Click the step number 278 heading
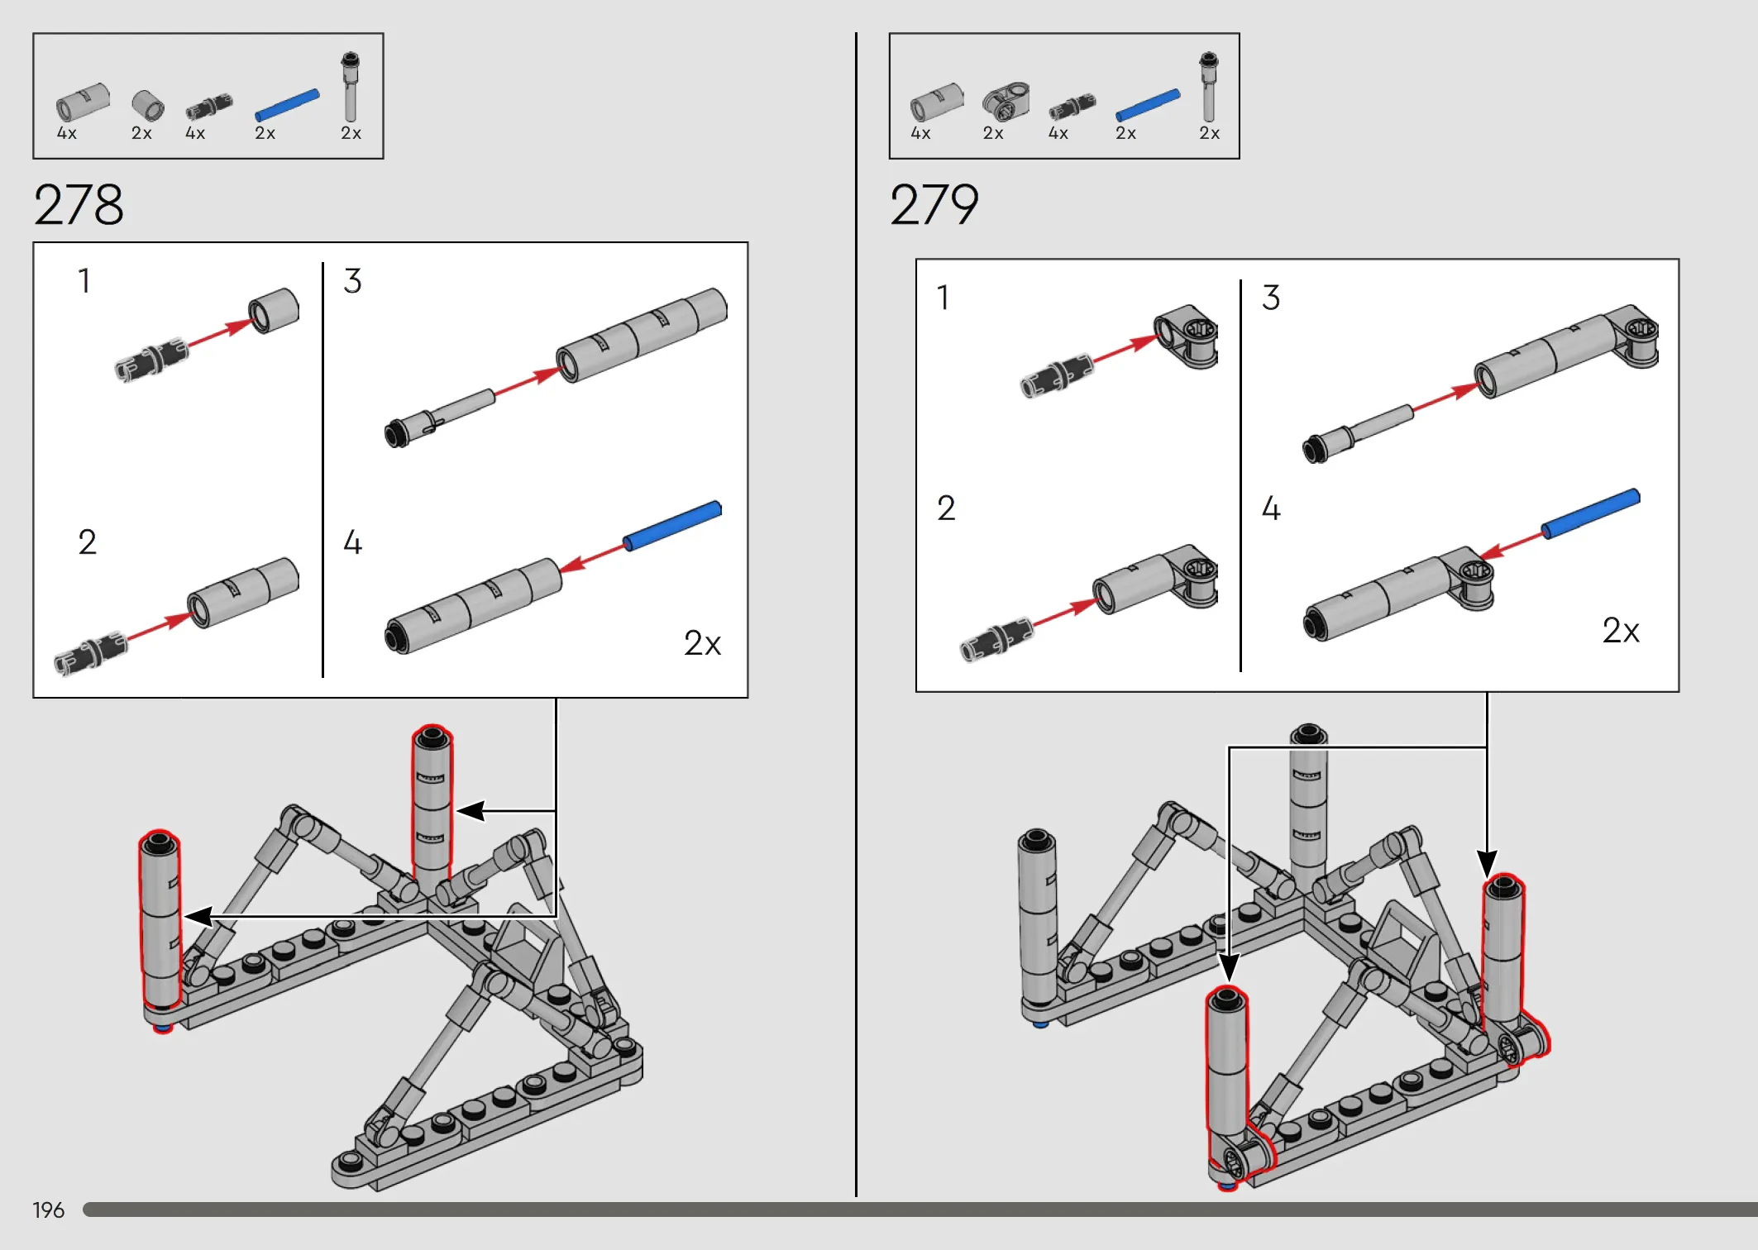1758x1250 pixels. coord(79,205)
